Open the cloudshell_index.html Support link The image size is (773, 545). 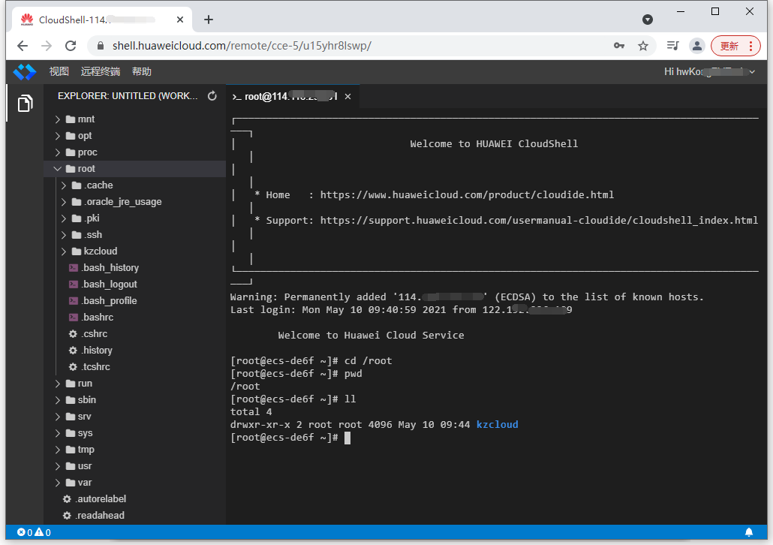tap(539, 221)
